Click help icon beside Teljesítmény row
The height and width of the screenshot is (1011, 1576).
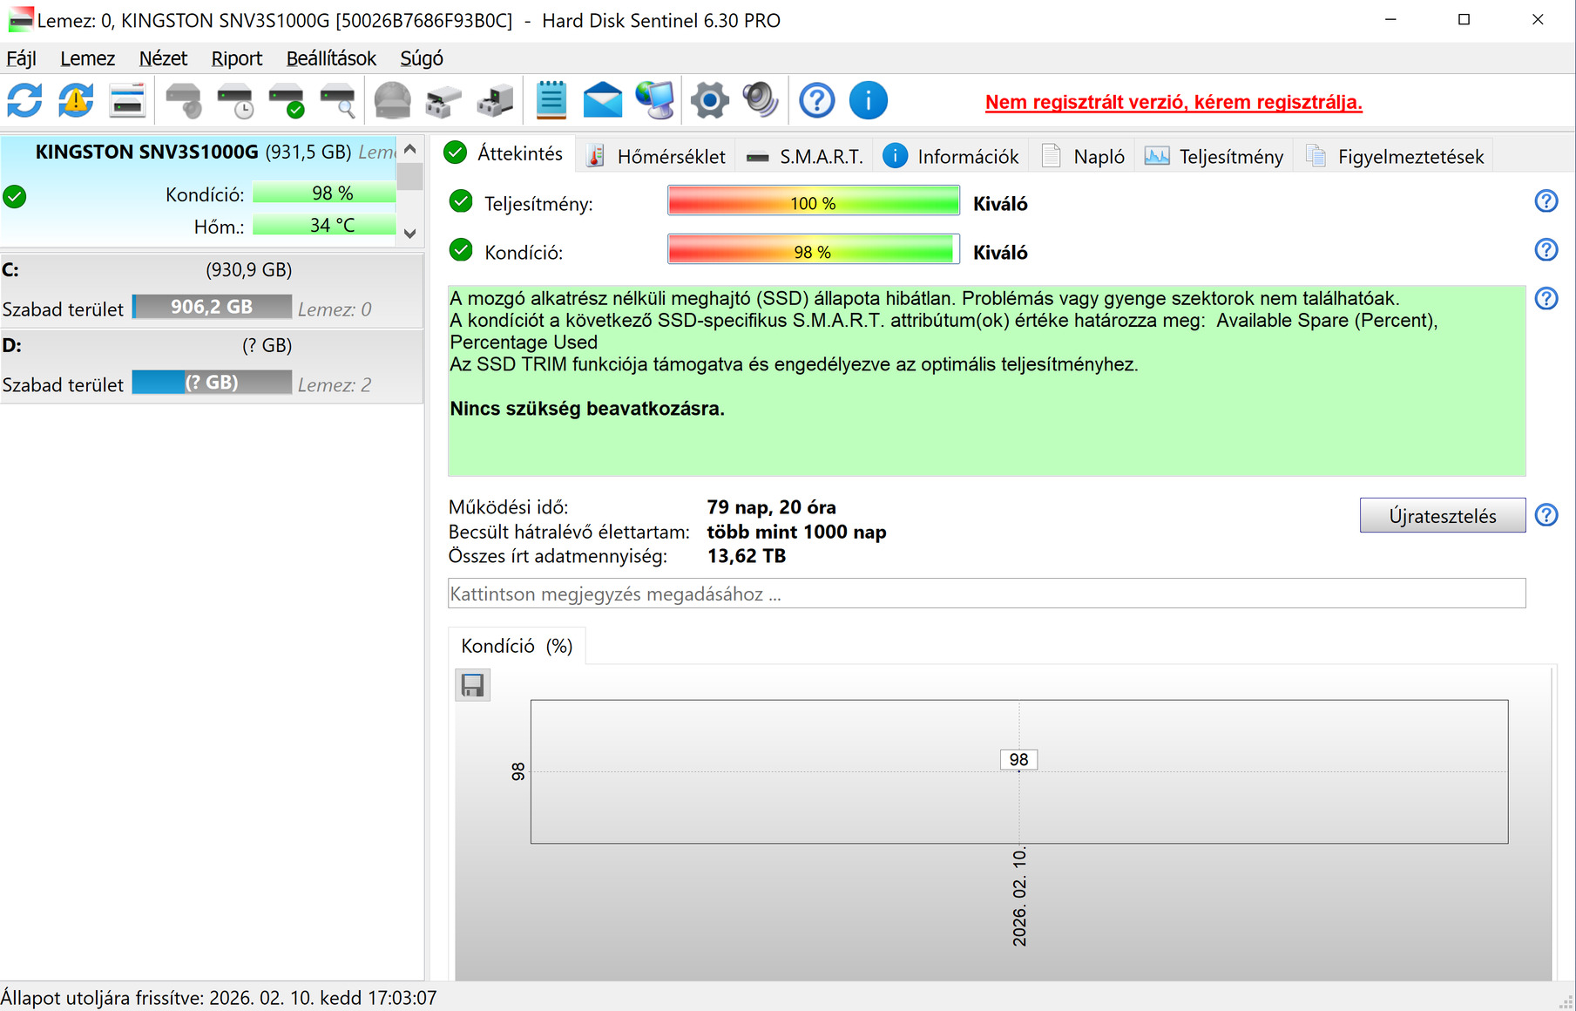tap(1546, 201)
